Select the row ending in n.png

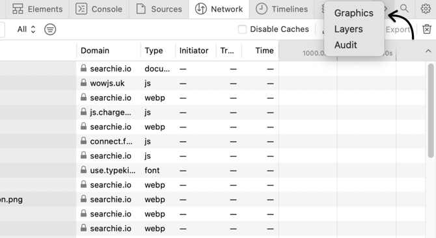[212, 200]
